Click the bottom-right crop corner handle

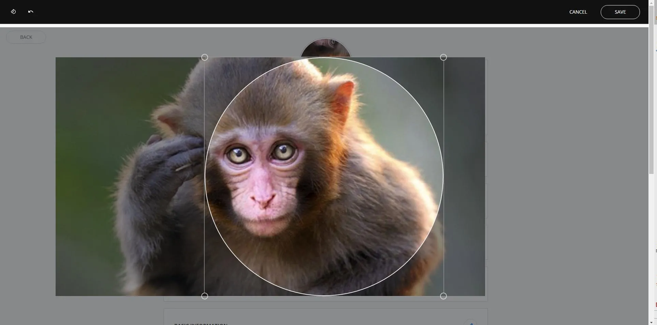point(443,296)
